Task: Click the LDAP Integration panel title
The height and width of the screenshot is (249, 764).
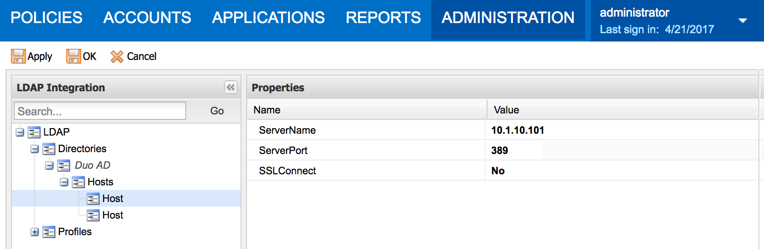Action: (x=61, y=88)
